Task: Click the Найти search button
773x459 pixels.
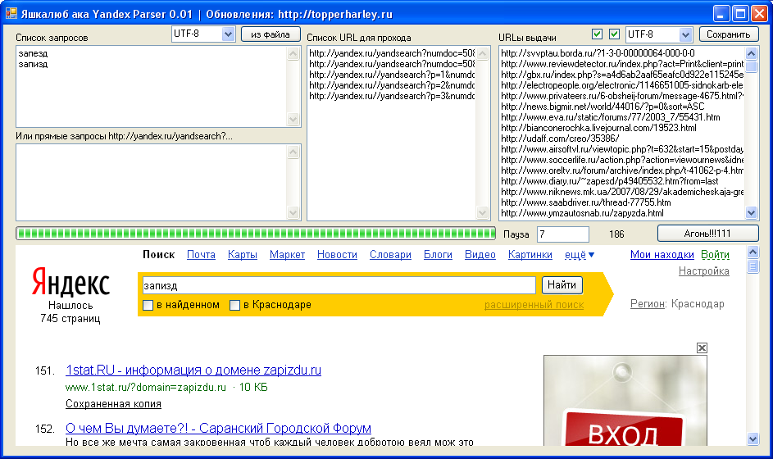Action: point(562,285)
